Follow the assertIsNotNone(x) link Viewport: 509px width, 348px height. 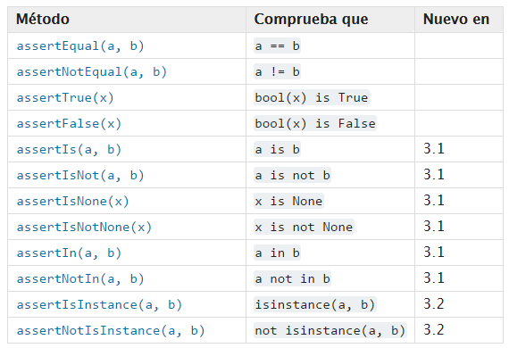[x=84, y=228]
